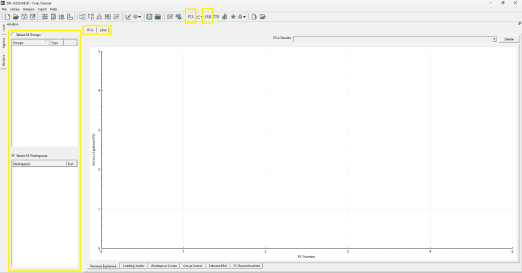Check the Select All Groups checkbox
This screenshot has height=273, width=522.
pyautogui.click(x=13, y=35)
